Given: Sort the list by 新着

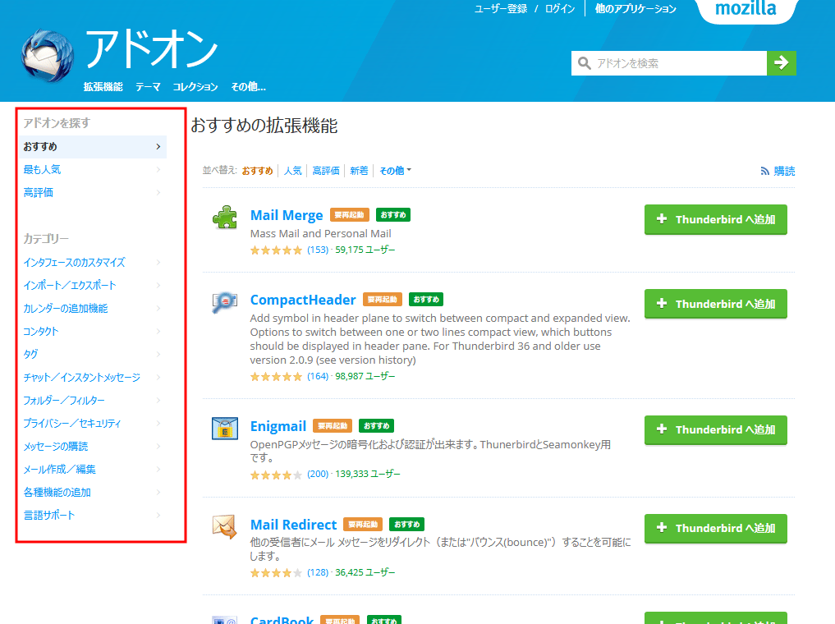Looking at the screenshot, I should click(359, 171).
